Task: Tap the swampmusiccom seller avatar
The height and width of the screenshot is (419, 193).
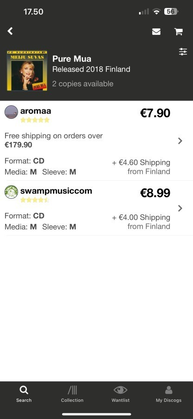Action: (11, 192)
